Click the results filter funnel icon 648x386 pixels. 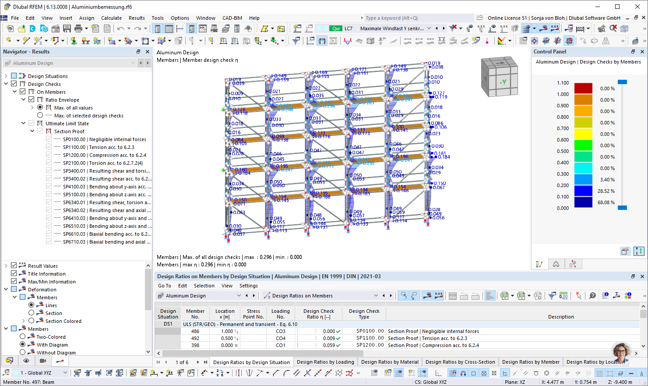pos(296,41)
